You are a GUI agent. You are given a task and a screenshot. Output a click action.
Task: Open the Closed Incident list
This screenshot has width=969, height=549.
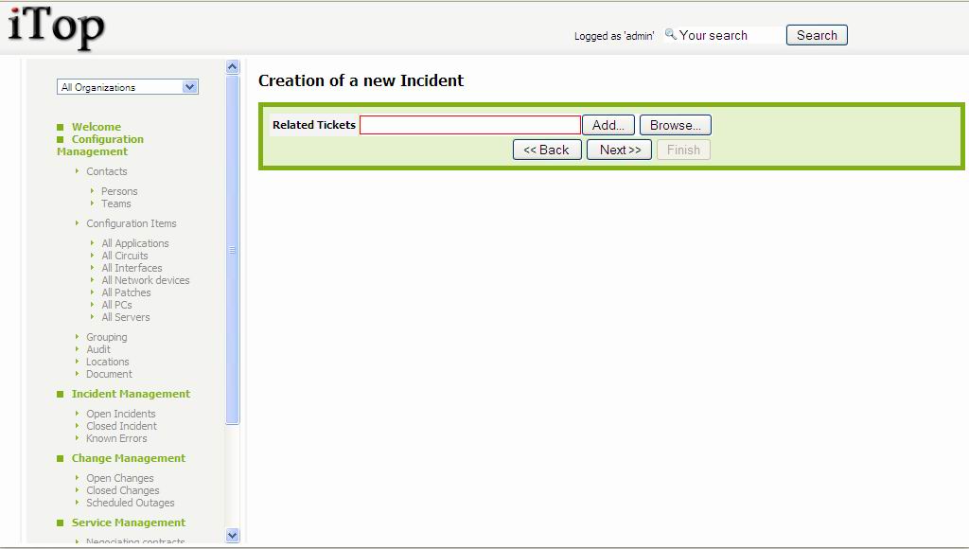click(x=122, y=426)
